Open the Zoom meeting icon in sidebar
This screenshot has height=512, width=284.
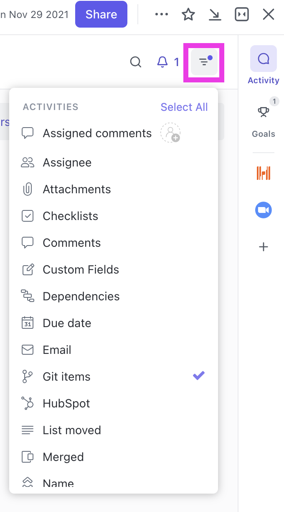pos(263,210)
